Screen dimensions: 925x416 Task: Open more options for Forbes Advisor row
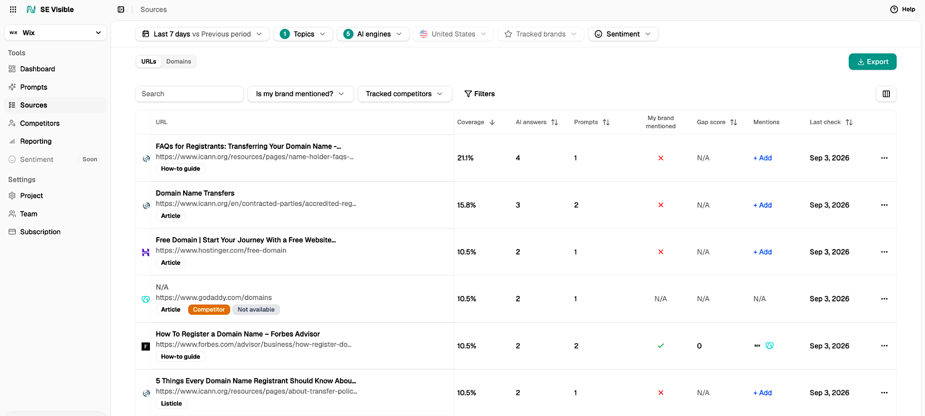click(884, 346)
